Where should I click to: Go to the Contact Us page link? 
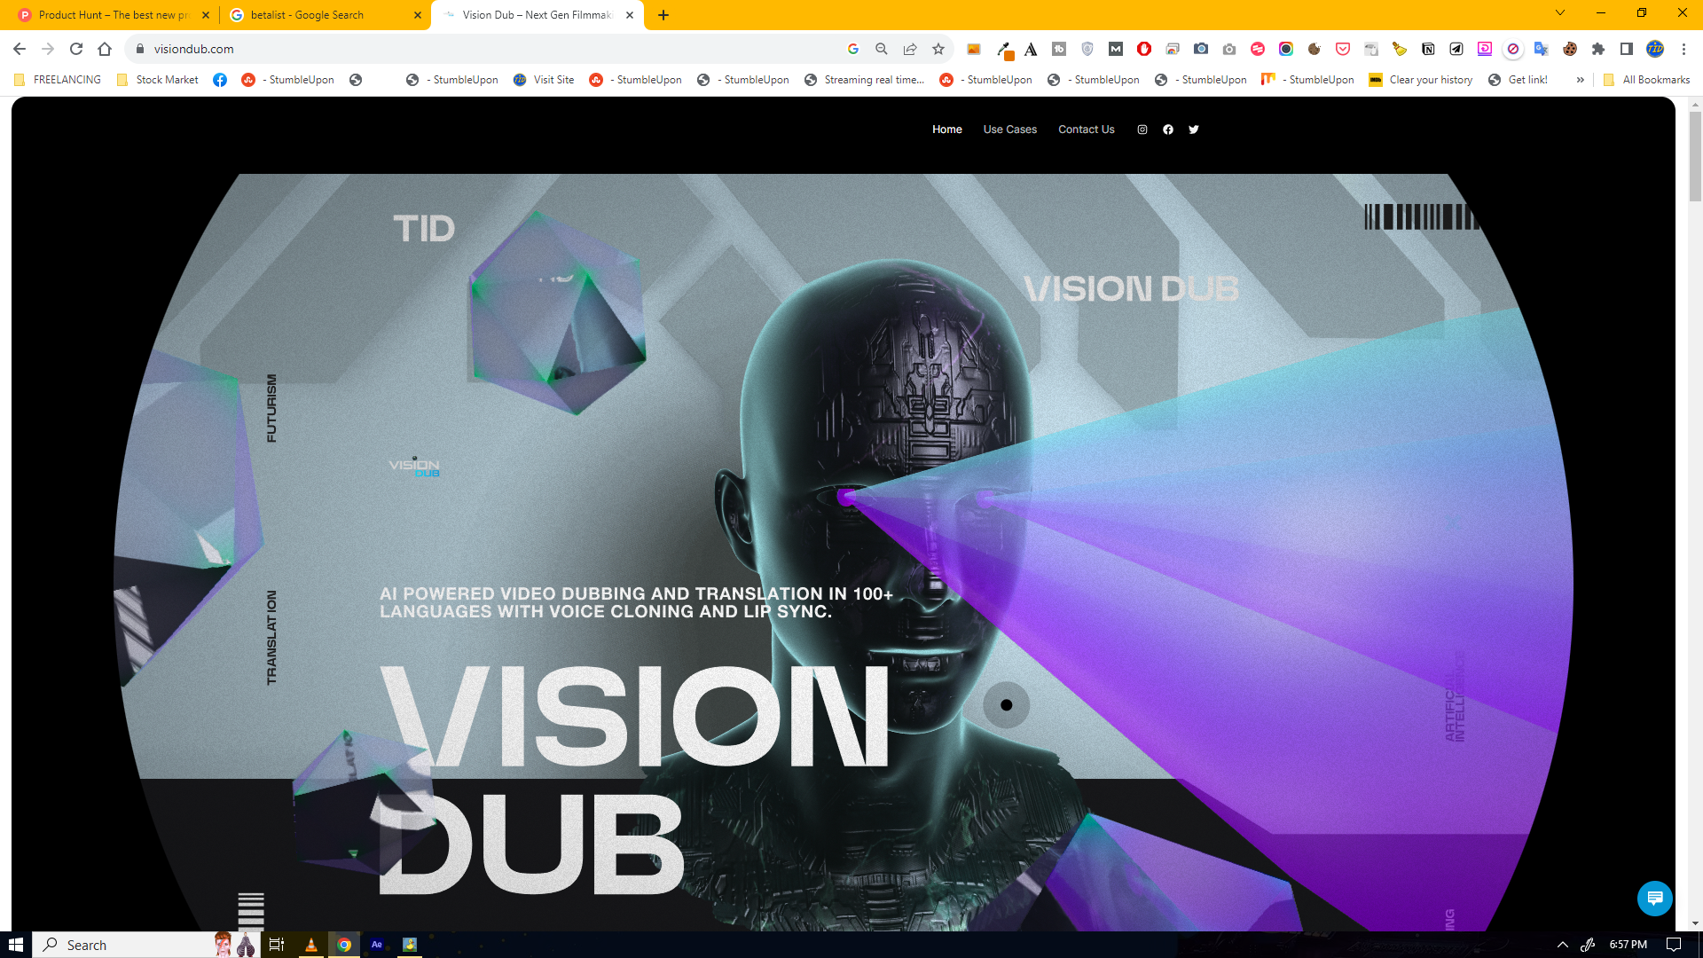(1086, 130)
